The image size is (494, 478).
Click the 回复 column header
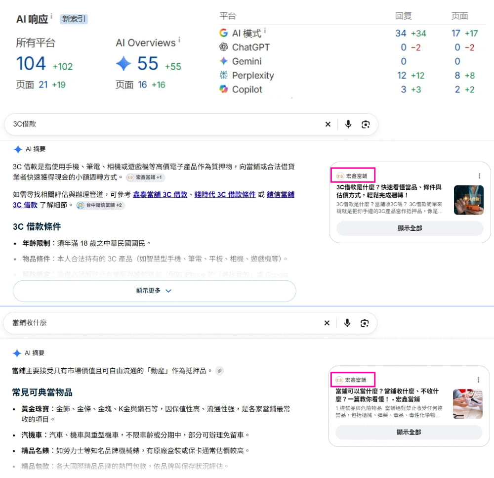coord(403,16)
